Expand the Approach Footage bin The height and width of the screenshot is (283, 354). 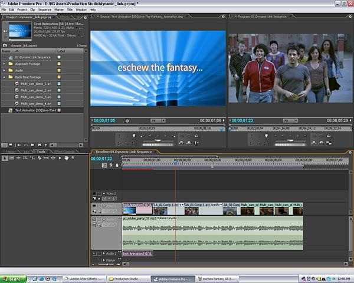click(x=4, y=63)
